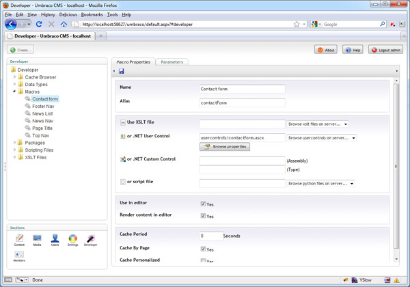Image resolution: width=410 pixels, height=287 pixels.
Task: Open the Members section icon
Action: (x=19, y=256)
